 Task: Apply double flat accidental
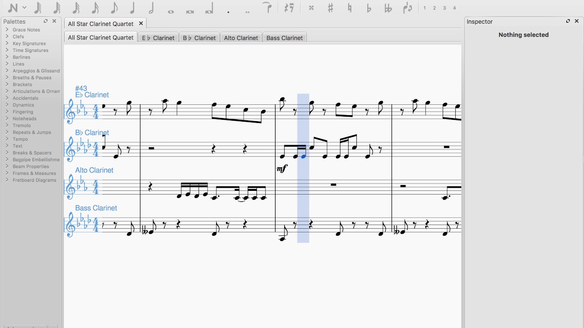[x=388, y=8]
